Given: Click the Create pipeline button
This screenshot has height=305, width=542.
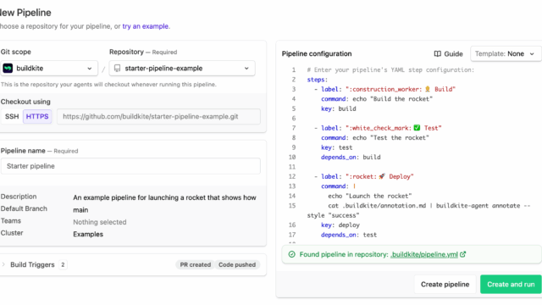Looking at the screenshot, I should tap(445, 285).
